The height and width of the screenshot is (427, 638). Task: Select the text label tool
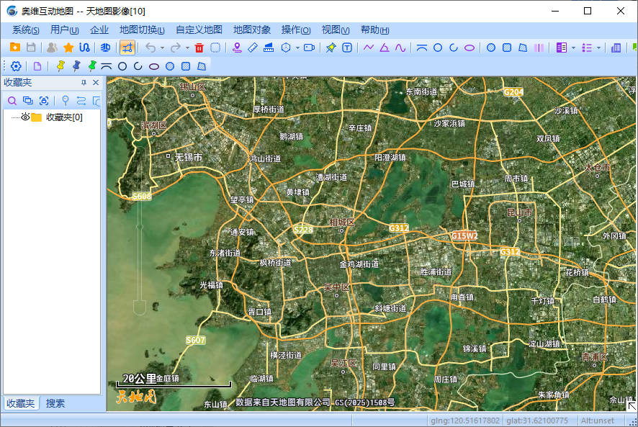click(347, 48)
